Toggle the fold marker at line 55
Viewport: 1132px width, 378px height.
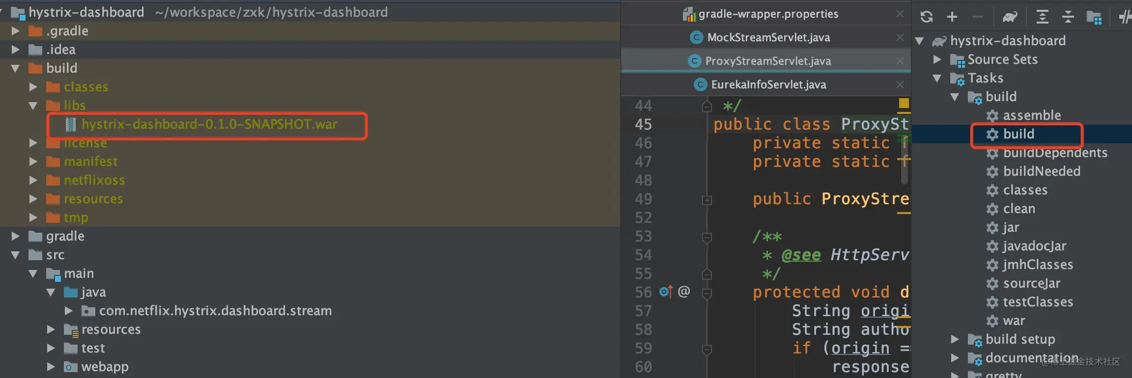(x=707, y=273)
